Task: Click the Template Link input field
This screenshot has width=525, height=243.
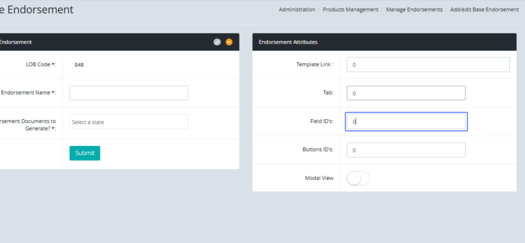Action: coord(428,65)
